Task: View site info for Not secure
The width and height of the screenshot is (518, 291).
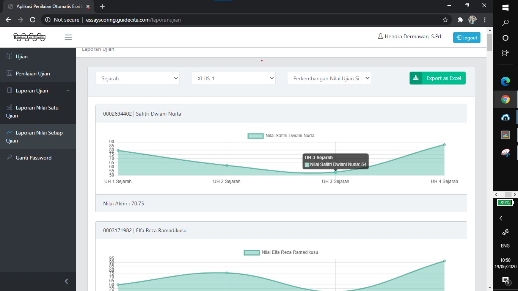Action: click(63, 20)
